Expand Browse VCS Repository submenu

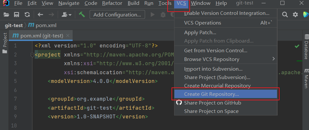273,59
